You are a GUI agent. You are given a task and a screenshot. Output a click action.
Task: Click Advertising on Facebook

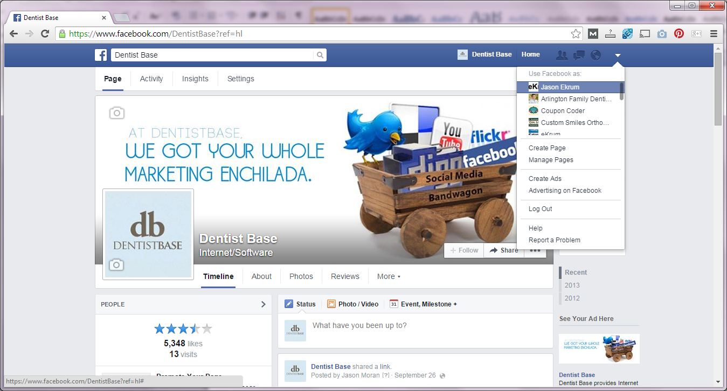(x=565, y=191)
